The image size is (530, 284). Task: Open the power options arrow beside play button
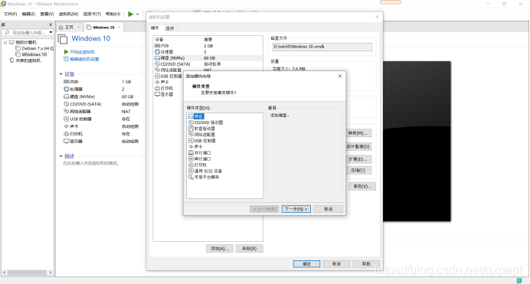(137, 15)
